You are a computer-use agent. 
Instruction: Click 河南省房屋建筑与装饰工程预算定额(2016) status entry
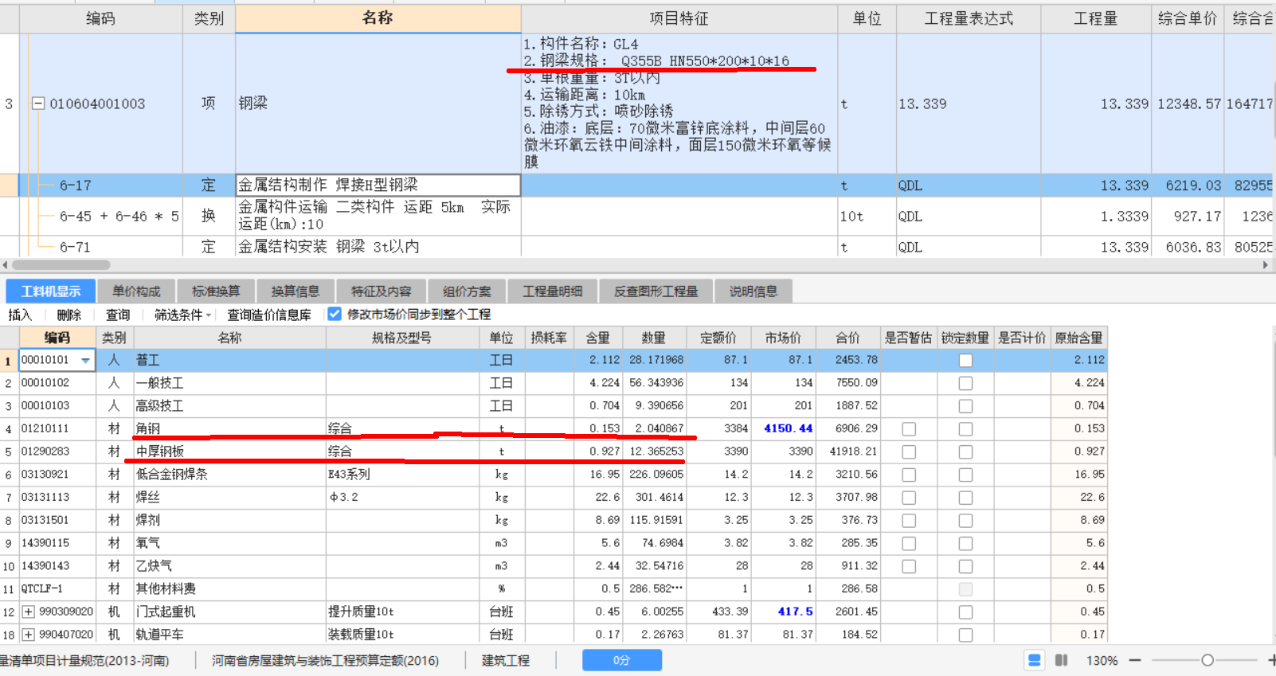tap(325, 660)
